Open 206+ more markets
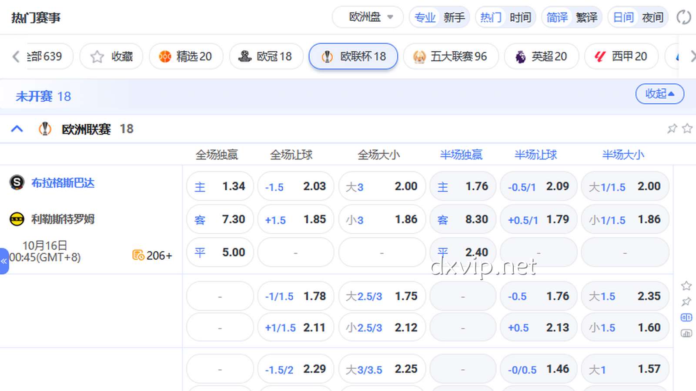The height and width of the screenshot is (391, 696). pos(152,255)
